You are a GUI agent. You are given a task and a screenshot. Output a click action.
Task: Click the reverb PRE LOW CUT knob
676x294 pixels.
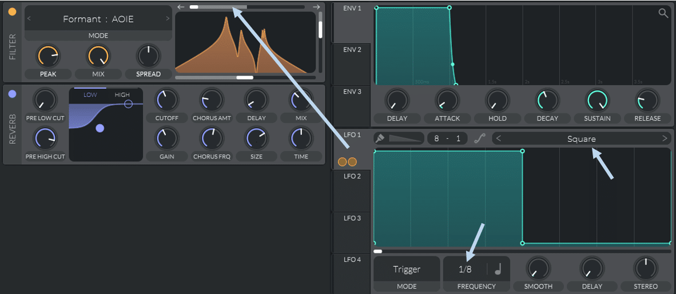[x=45, y=100]
